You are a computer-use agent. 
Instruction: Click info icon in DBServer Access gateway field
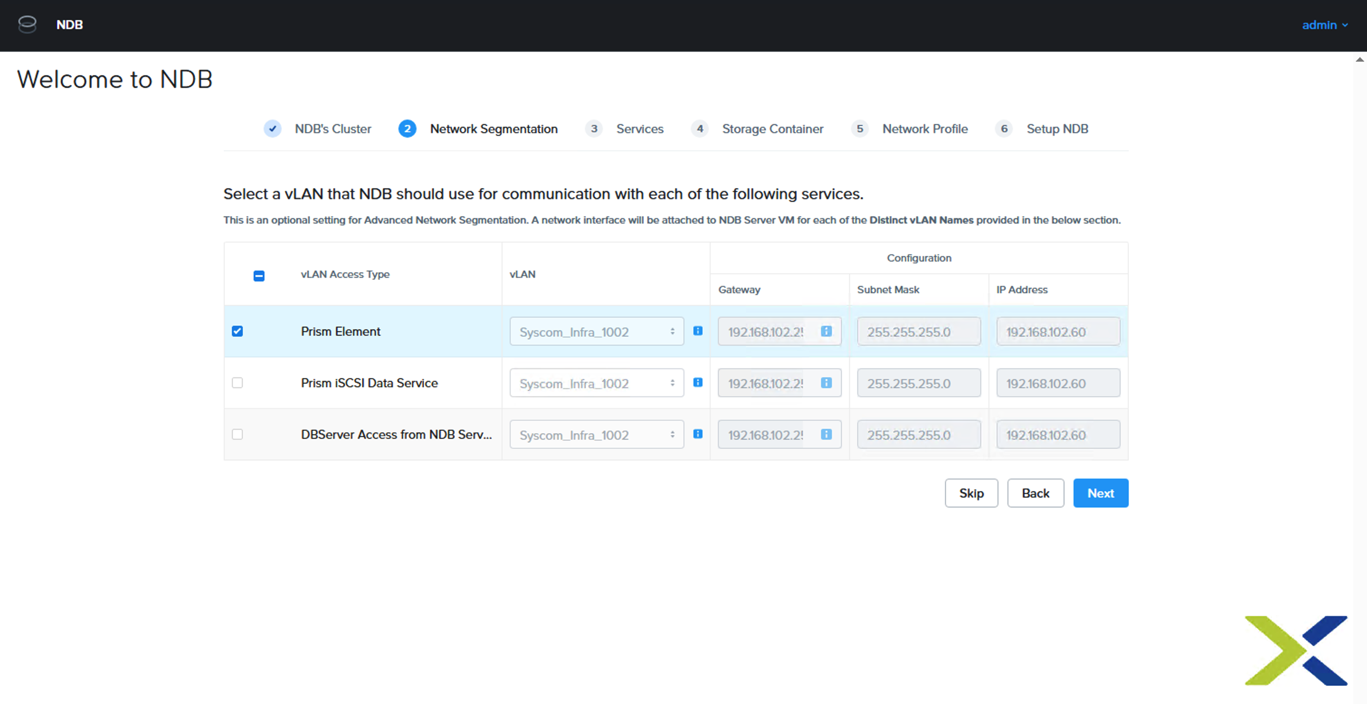click(826, 434)
